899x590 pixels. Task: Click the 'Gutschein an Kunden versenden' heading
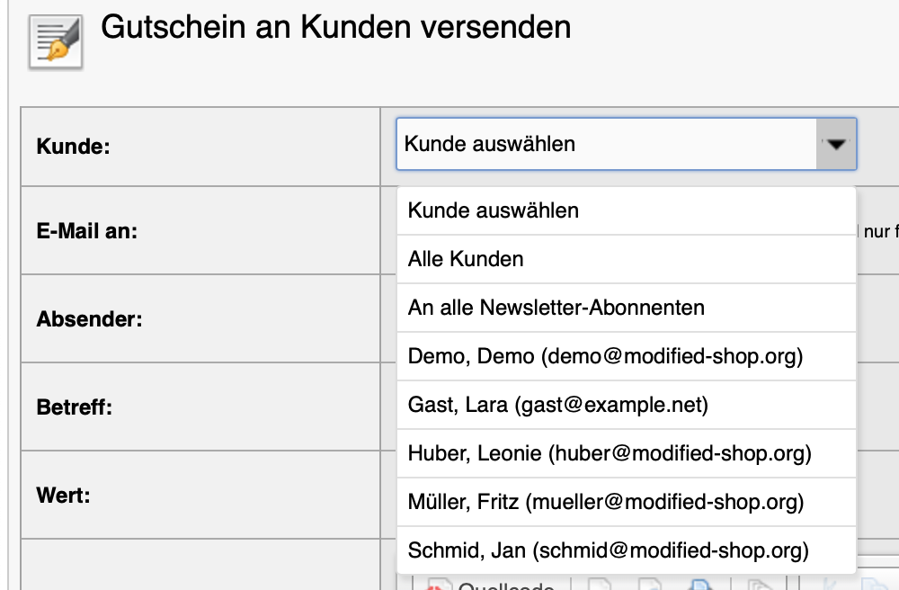pos(335,27)
